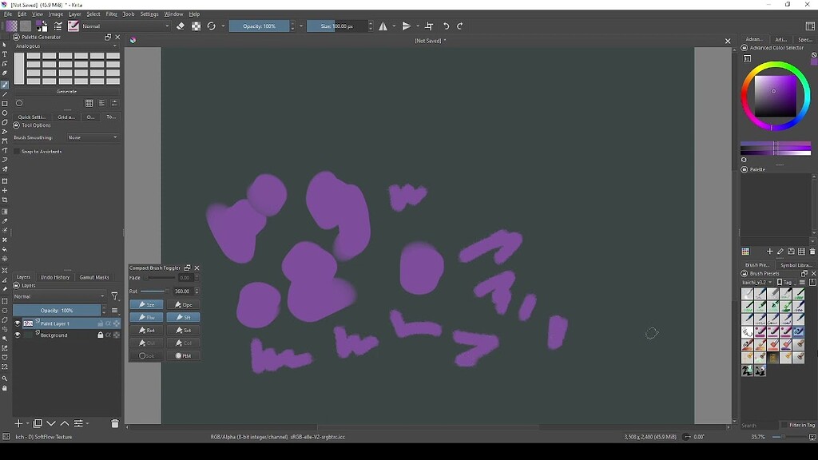
Task: Enable the Snap to Assistants checkbox
Action: pyautogui.click(x=17, y=152)
